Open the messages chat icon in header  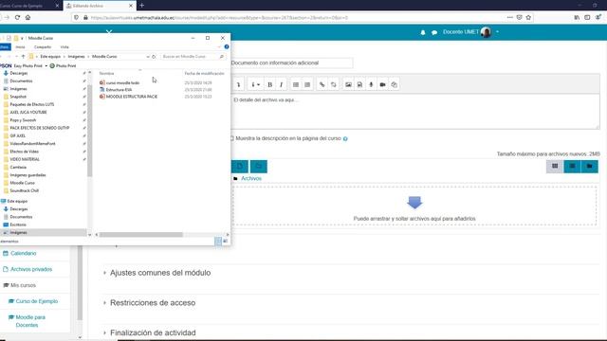click(434, 32)
